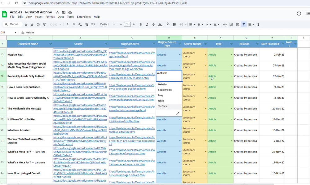
Task: Open Document Name column filter
Action: (x=51, y=44)
